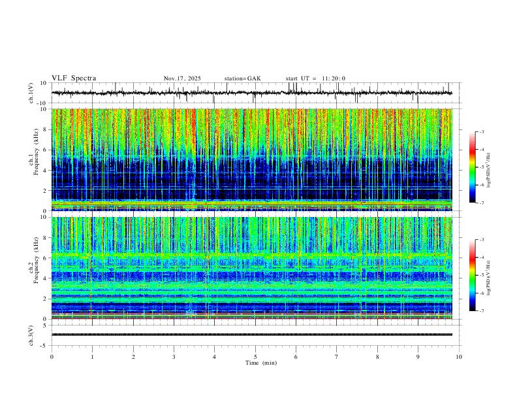Image resolution: width=517 pixels, height=400 pixels.
Task: Click inside the ch.1 voltage waveform trace
Action: 252,93
